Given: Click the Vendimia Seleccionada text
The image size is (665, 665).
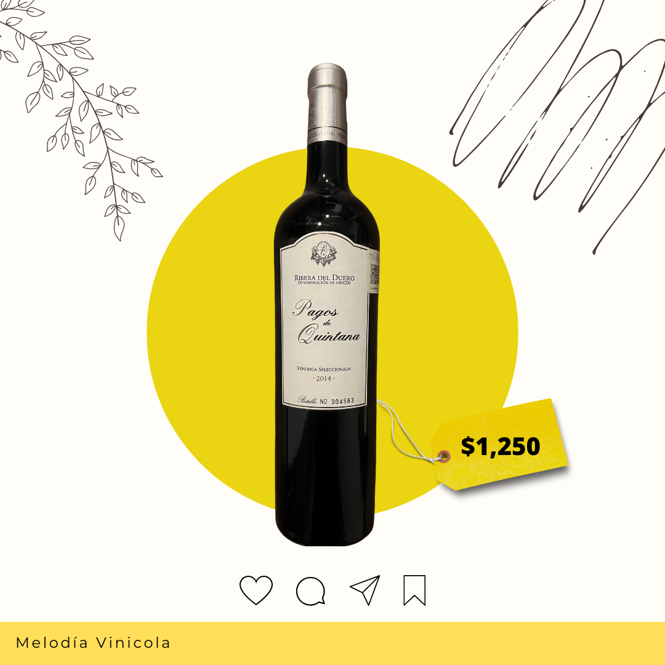Looking at the screenshot, I should 324,369.
